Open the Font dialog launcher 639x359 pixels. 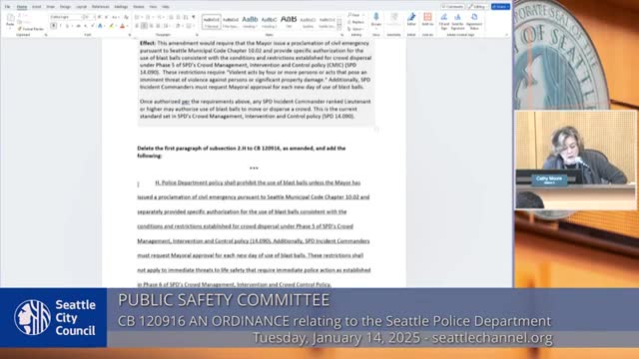pos(130,35)
